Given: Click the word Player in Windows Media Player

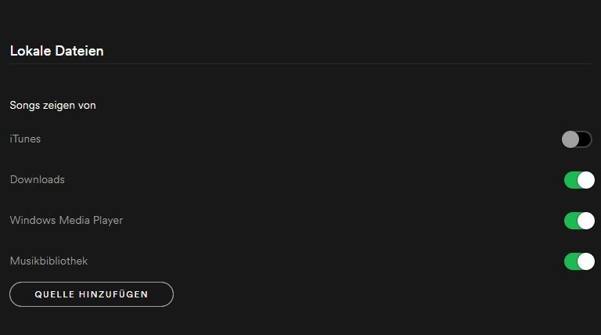Looking at the screenshot, I should (x=107, y=221).
